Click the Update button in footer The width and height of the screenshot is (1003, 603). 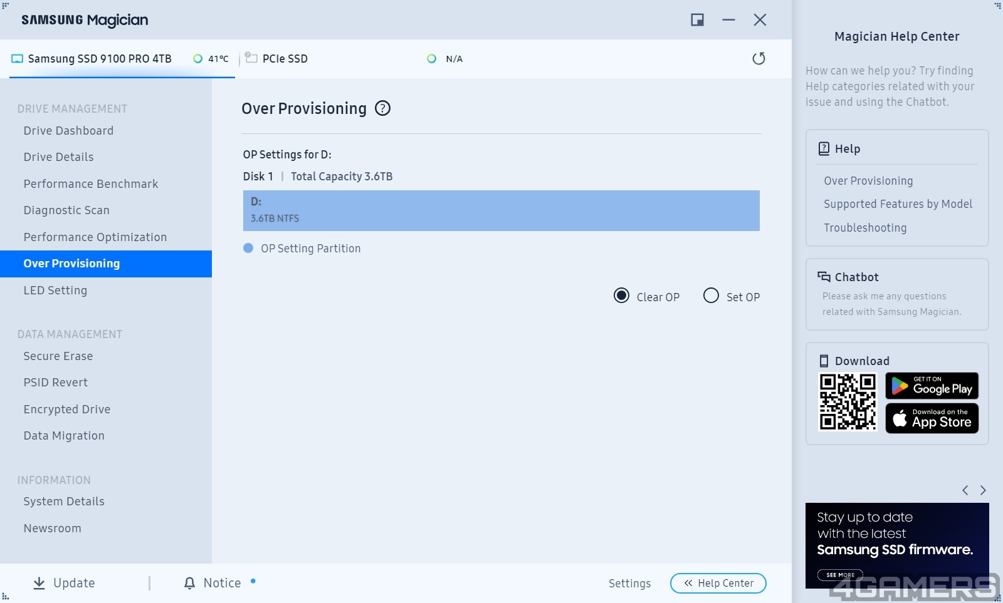tap(64, 583)
